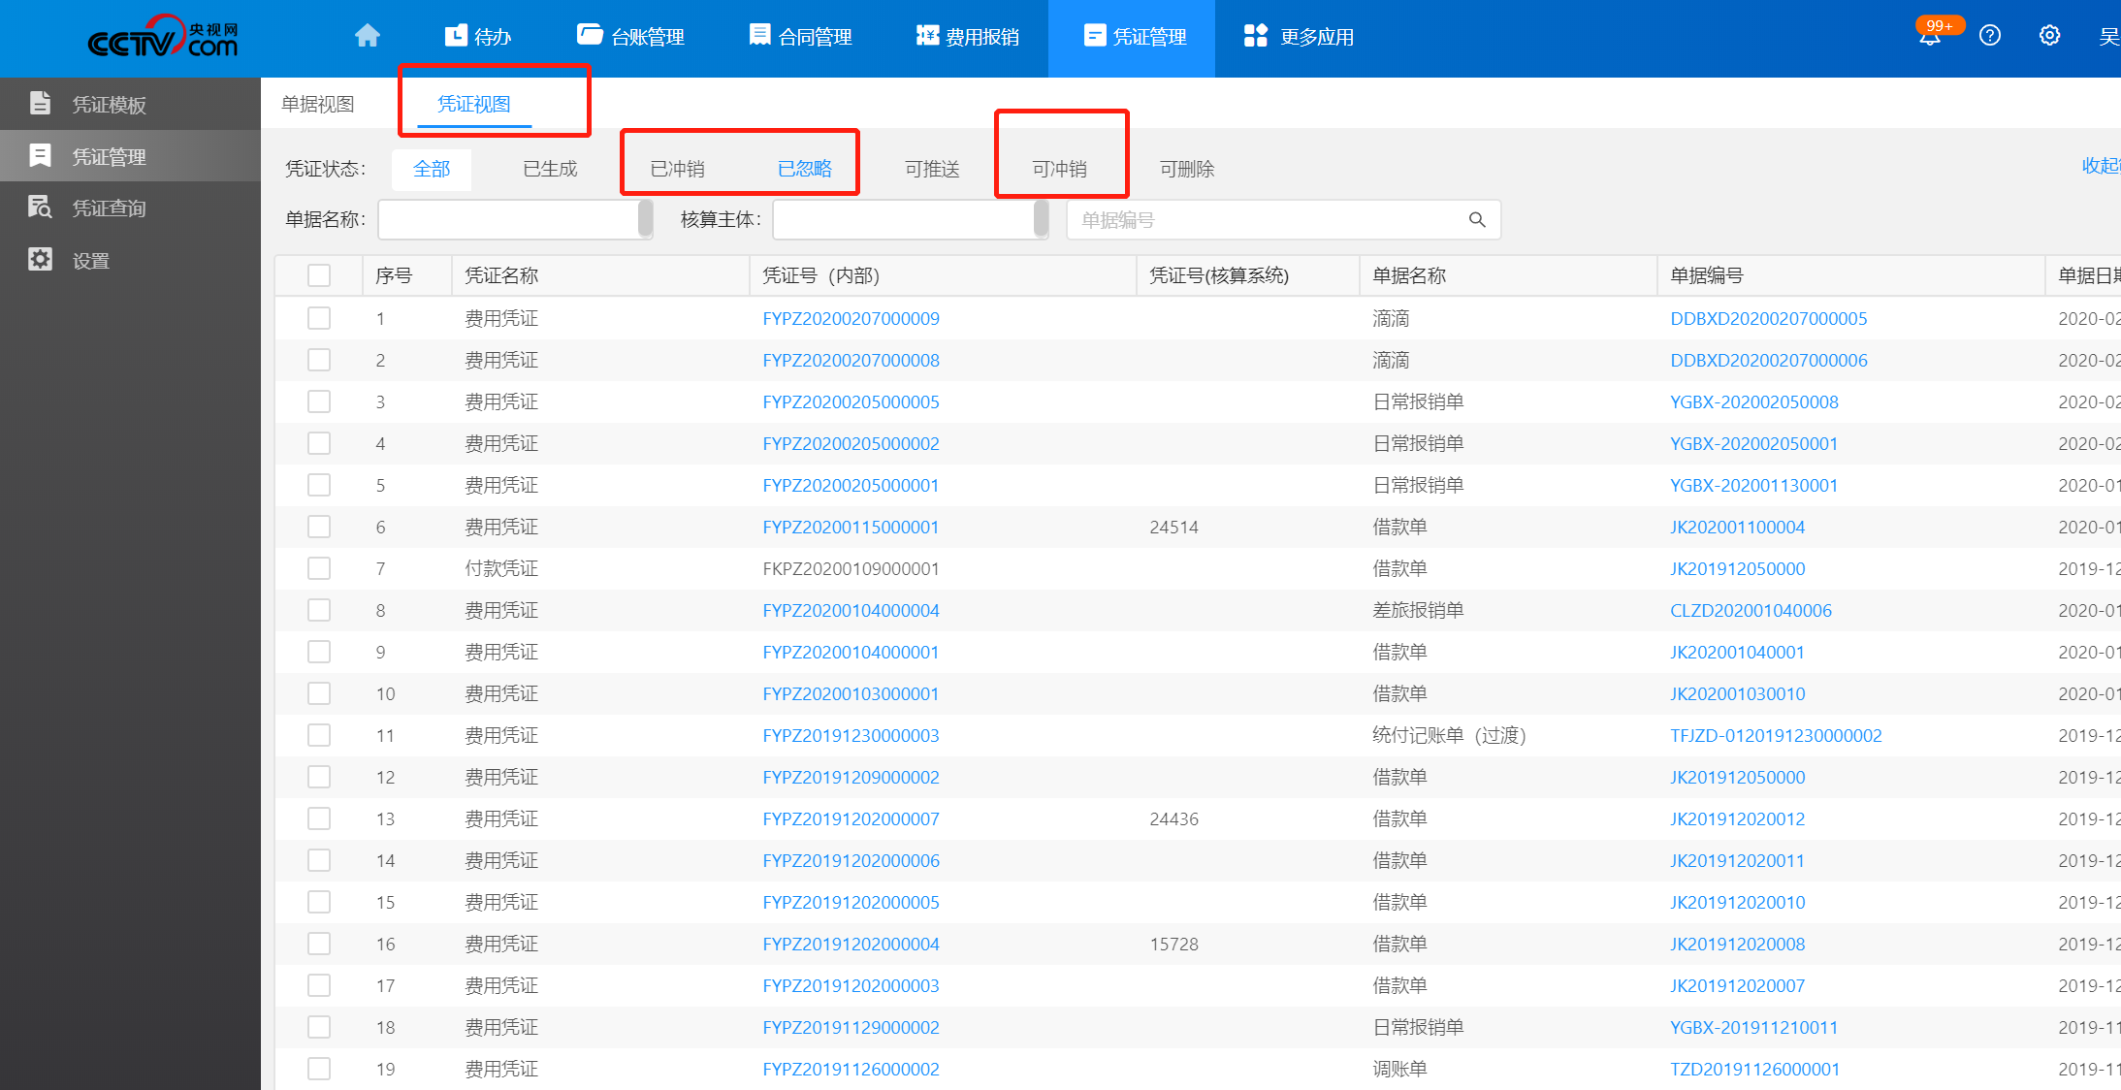Click the CCTV.com logo
This screenshot has width=2121, height=1090.
coord(163,37)
